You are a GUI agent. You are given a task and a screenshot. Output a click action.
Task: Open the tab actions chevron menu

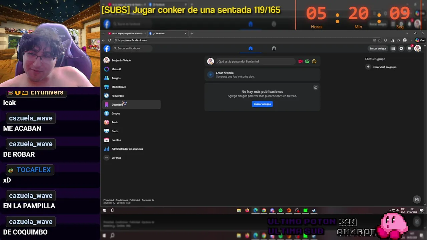click(104, 33)
